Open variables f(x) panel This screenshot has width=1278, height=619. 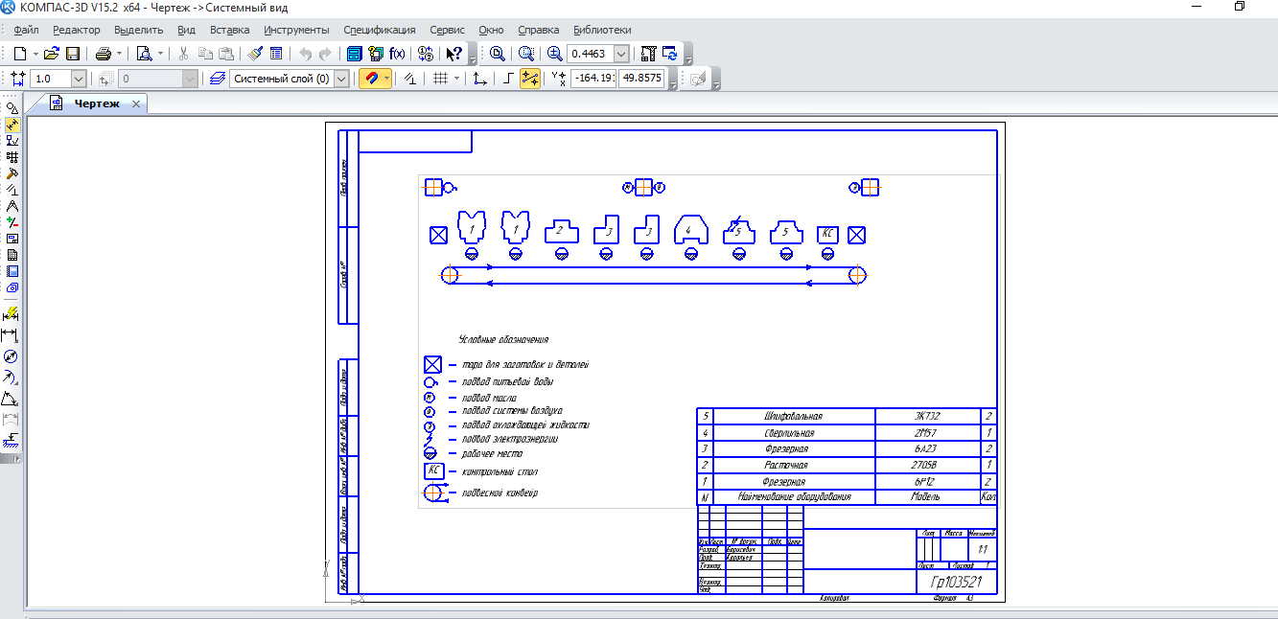[397, 54]
